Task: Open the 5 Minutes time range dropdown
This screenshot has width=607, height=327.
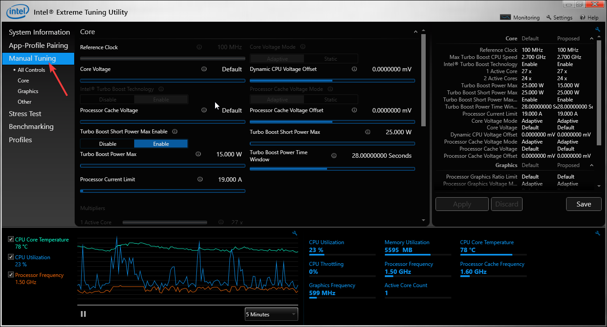Action: point(271,314)
